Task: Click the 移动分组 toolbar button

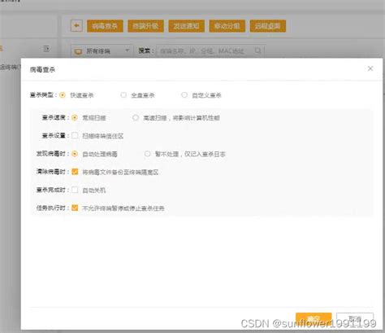Action: pyautogui.click(x=227, y=26)
